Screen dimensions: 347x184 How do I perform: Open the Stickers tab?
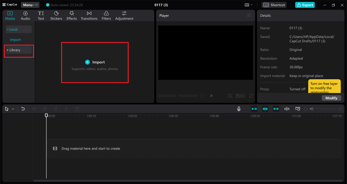(56, 16)
